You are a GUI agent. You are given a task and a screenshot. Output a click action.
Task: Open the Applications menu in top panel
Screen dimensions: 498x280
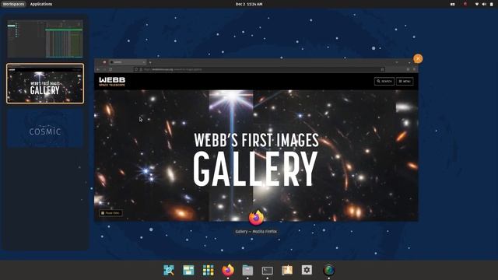click(x=41, y=4)
